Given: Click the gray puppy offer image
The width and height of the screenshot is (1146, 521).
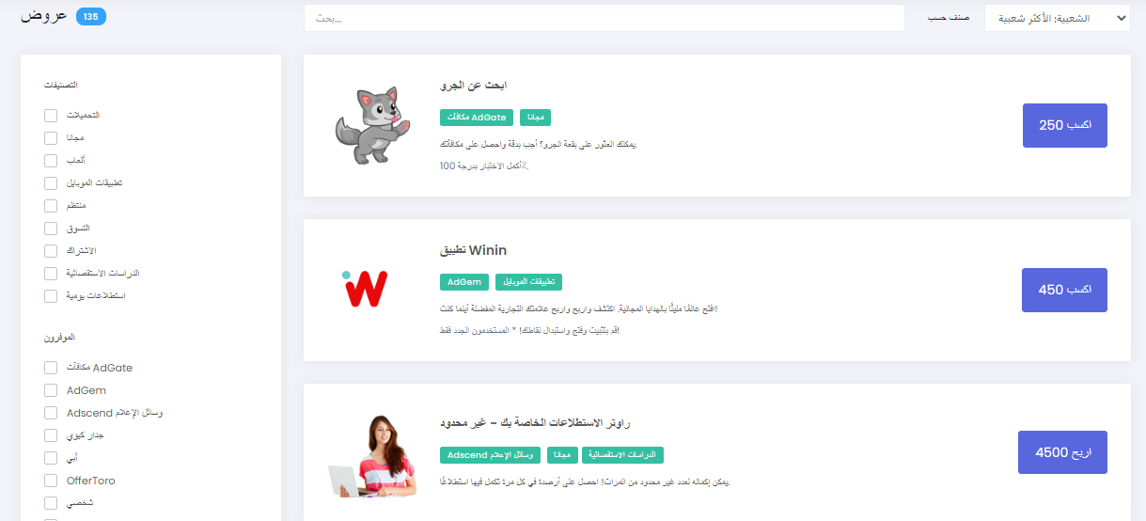Looking at the screenshot, I should pyautogui.click(x=367, y=125).
